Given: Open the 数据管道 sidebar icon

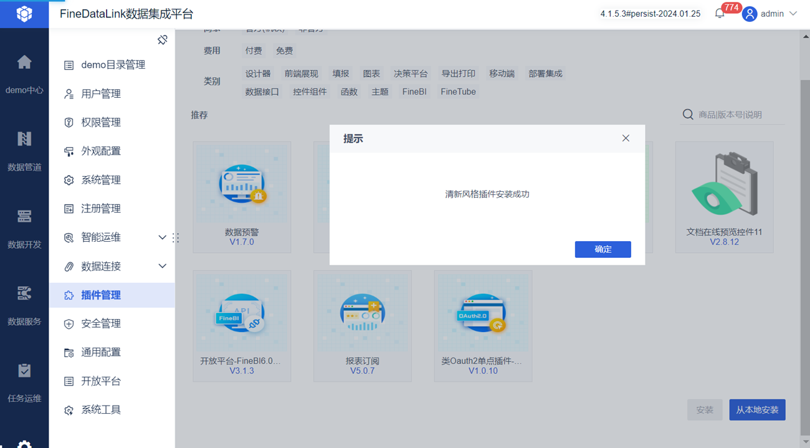Looking at the screenshot, I should tap(24, 139).
